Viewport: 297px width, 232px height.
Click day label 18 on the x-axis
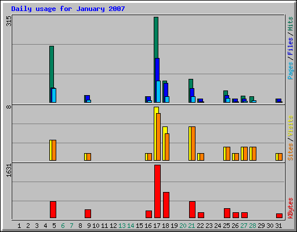pyautogui.click(x=165, y=226)
